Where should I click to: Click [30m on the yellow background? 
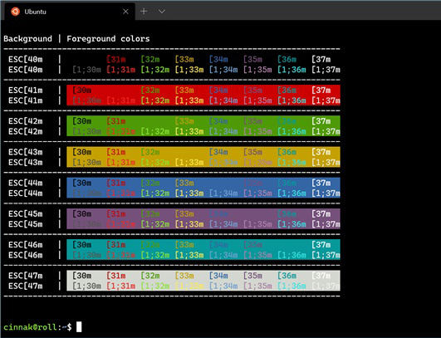82,153
